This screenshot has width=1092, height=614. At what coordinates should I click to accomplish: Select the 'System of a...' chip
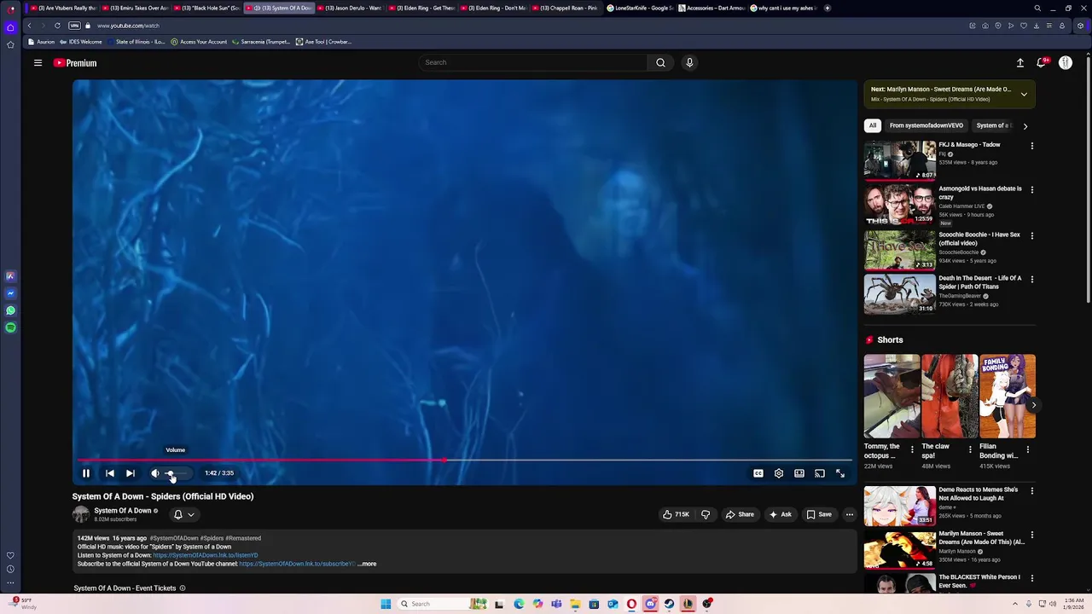pos(994,125)
